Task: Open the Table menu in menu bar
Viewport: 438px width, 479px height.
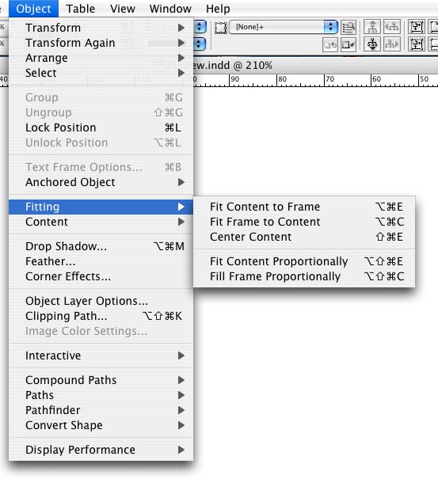Action: pos(80,9)
